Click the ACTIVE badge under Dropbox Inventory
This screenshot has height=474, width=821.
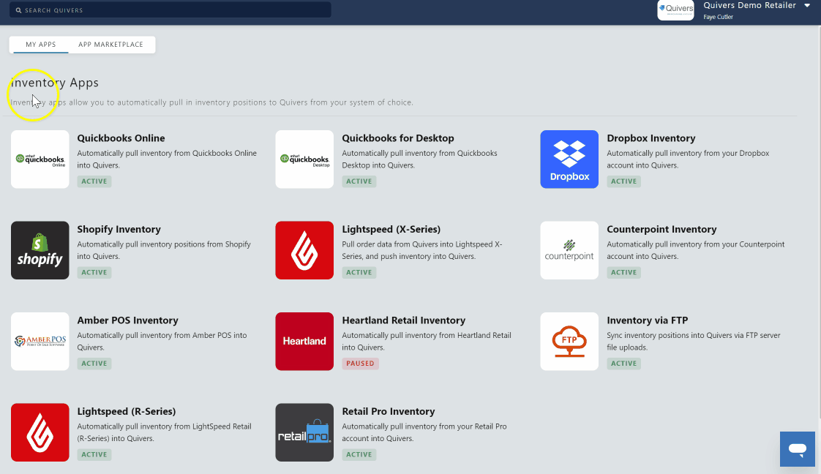[x=623, y=181]
